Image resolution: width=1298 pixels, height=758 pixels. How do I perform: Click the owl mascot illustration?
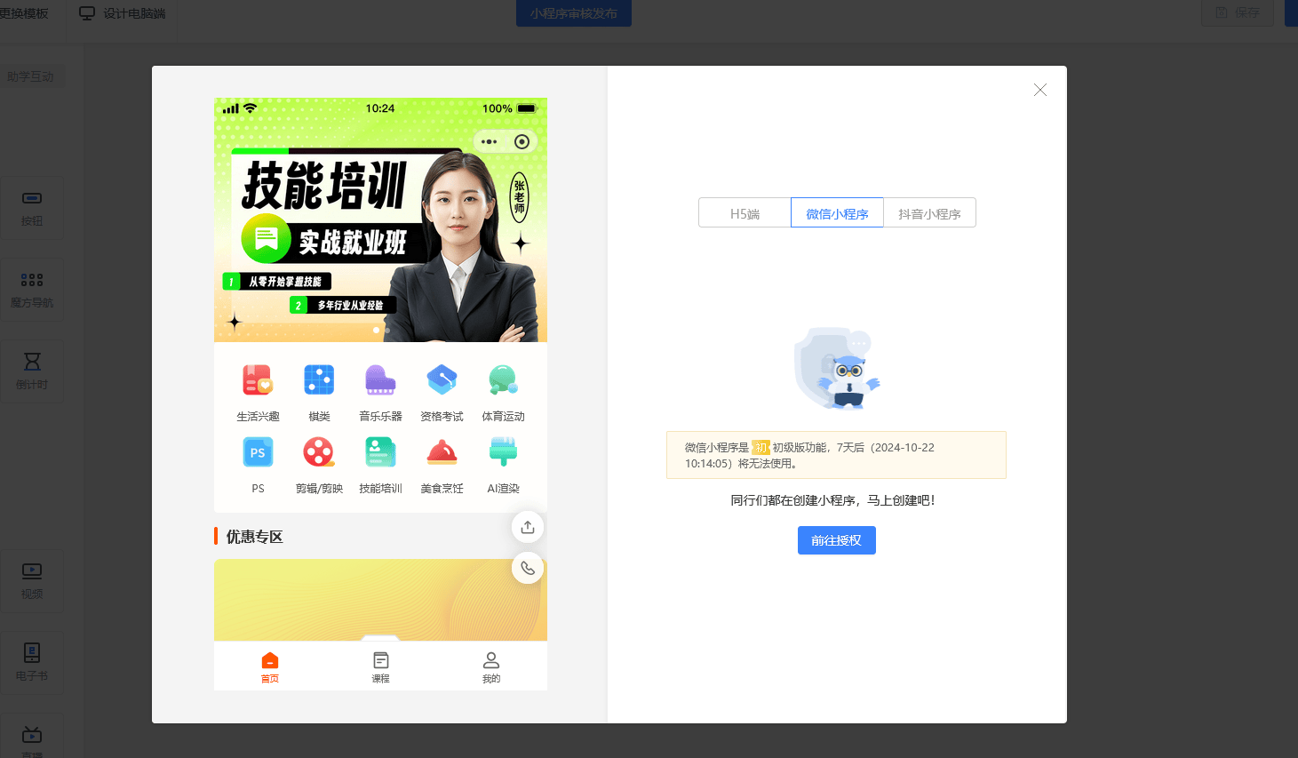pyautogui.click(x=837, y=368)
